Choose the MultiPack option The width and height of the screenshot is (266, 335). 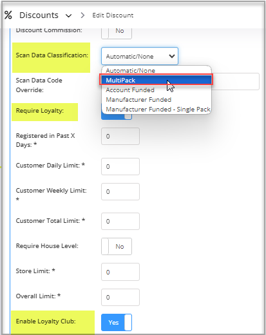pos(157,80)
